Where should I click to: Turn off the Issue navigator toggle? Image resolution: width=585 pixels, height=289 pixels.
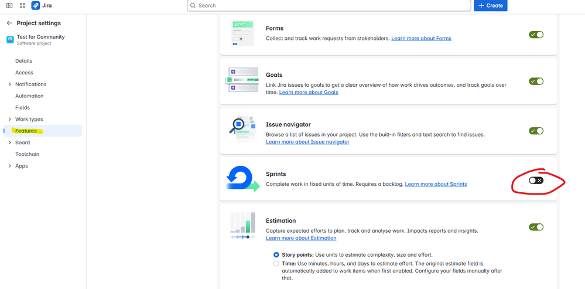click(536, 131)
